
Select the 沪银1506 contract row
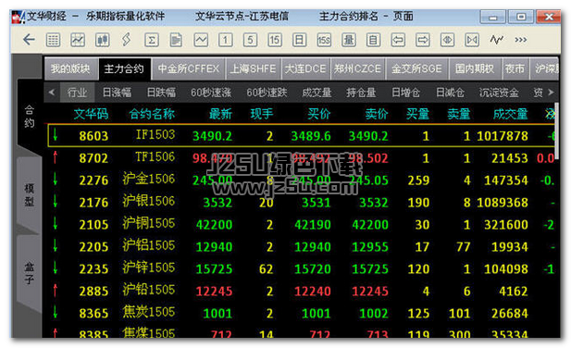click(x=301, y=202)
